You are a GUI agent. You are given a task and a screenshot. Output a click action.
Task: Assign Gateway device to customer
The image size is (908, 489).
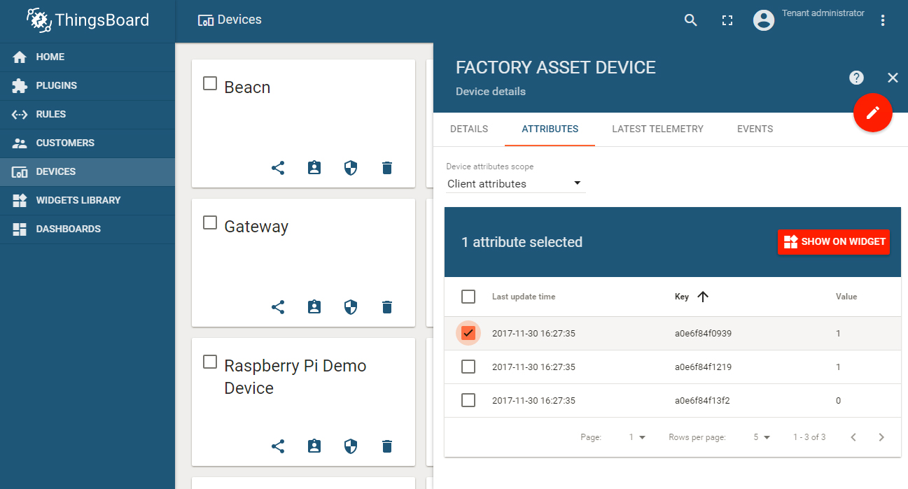click(x=314, y=307)
